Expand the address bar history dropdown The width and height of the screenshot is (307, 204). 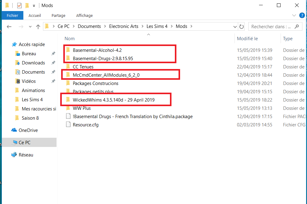pyautogui.click(x=235, y=27)
